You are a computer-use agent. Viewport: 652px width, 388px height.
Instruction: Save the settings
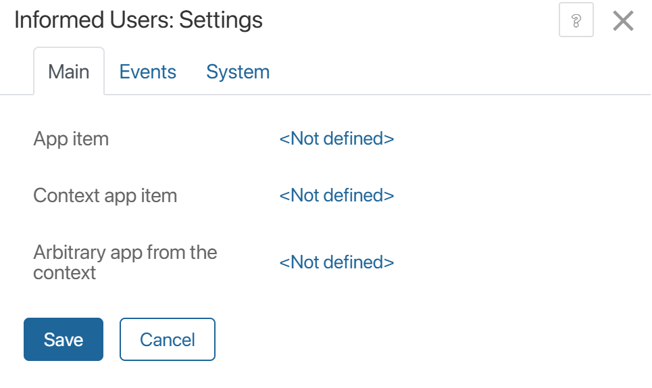64,339
